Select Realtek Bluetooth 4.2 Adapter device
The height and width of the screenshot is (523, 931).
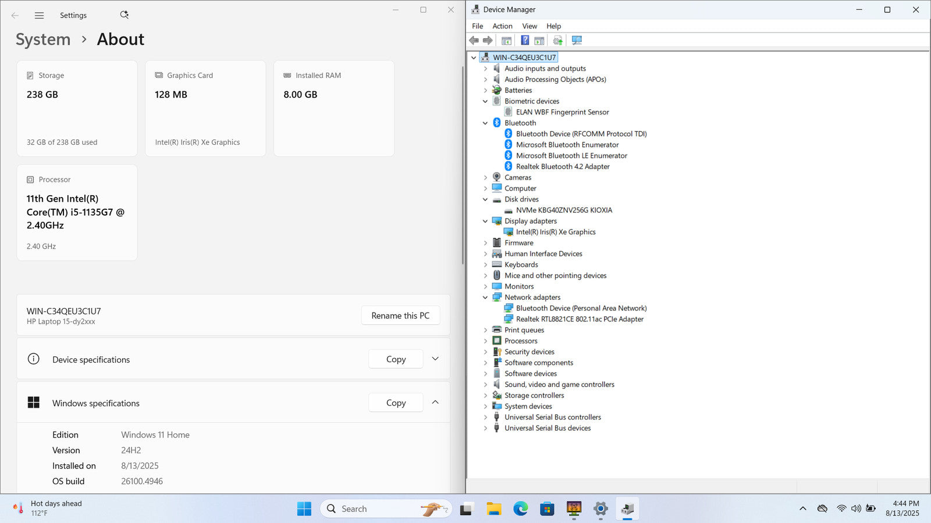(562, 167)
